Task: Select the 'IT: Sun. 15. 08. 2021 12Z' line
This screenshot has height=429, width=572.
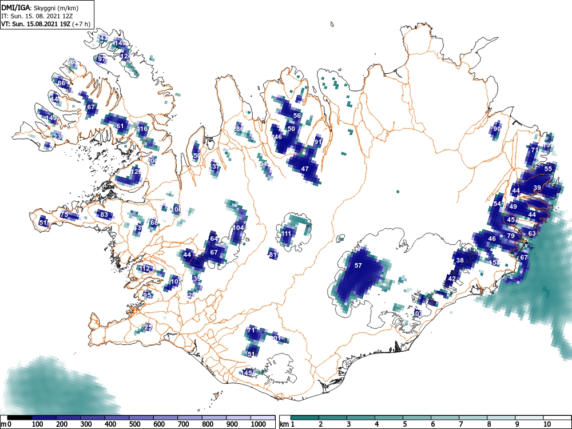Action: [x=37, y=16]
